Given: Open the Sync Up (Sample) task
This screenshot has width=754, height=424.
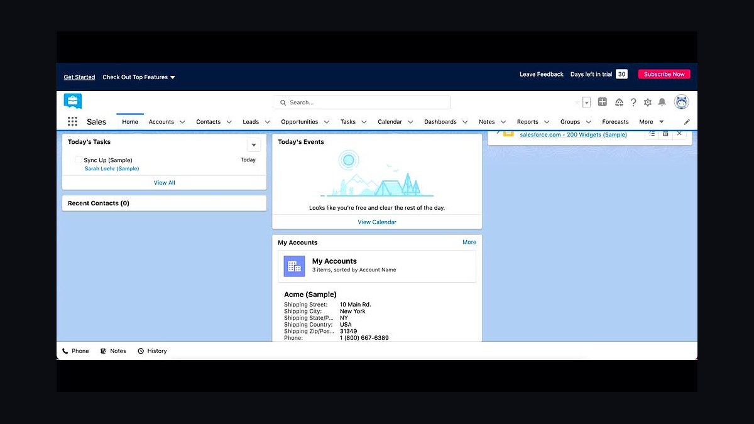Looking at the screenshot, I should [108, 160].
